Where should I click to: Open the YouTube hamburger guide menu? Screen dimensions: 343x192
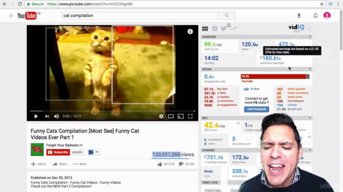coord(11,15)
